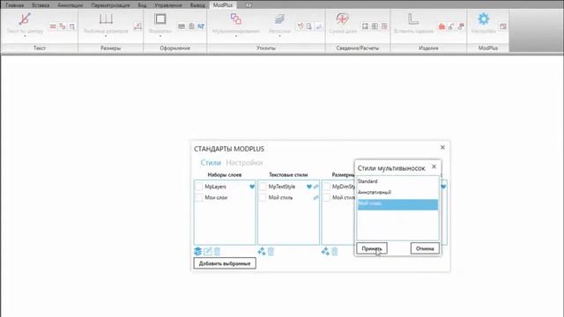Expand dropdown arrow under Автослои
This screenshot has height=317, width=564.
[279, 36]
